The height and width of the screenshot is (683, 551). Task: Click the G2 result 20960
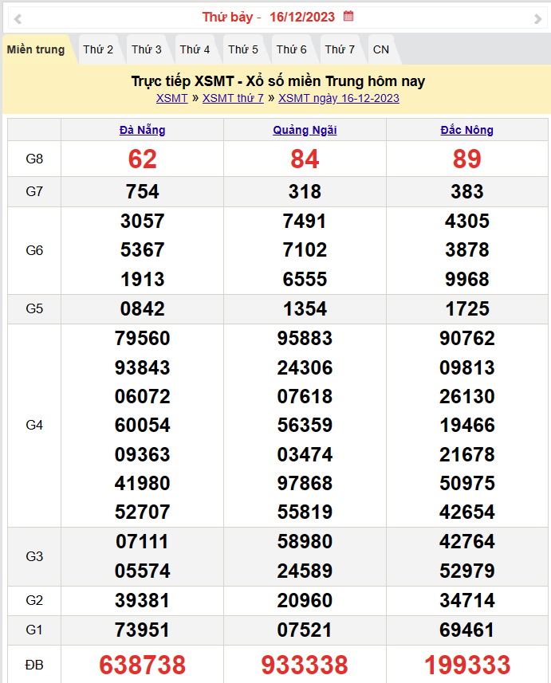[x=305, y=601]
